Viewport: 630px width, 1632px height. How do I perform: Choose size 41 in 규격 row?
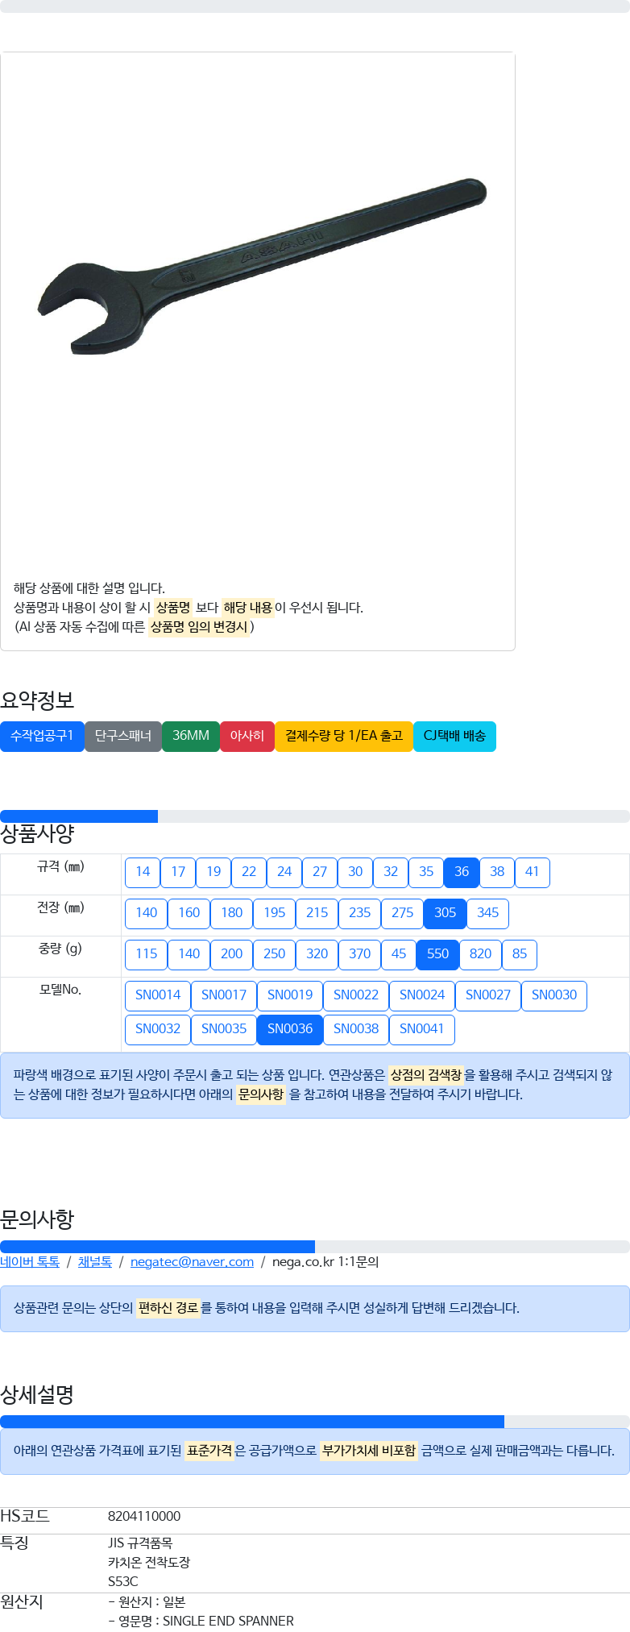(x=533, y=872)
